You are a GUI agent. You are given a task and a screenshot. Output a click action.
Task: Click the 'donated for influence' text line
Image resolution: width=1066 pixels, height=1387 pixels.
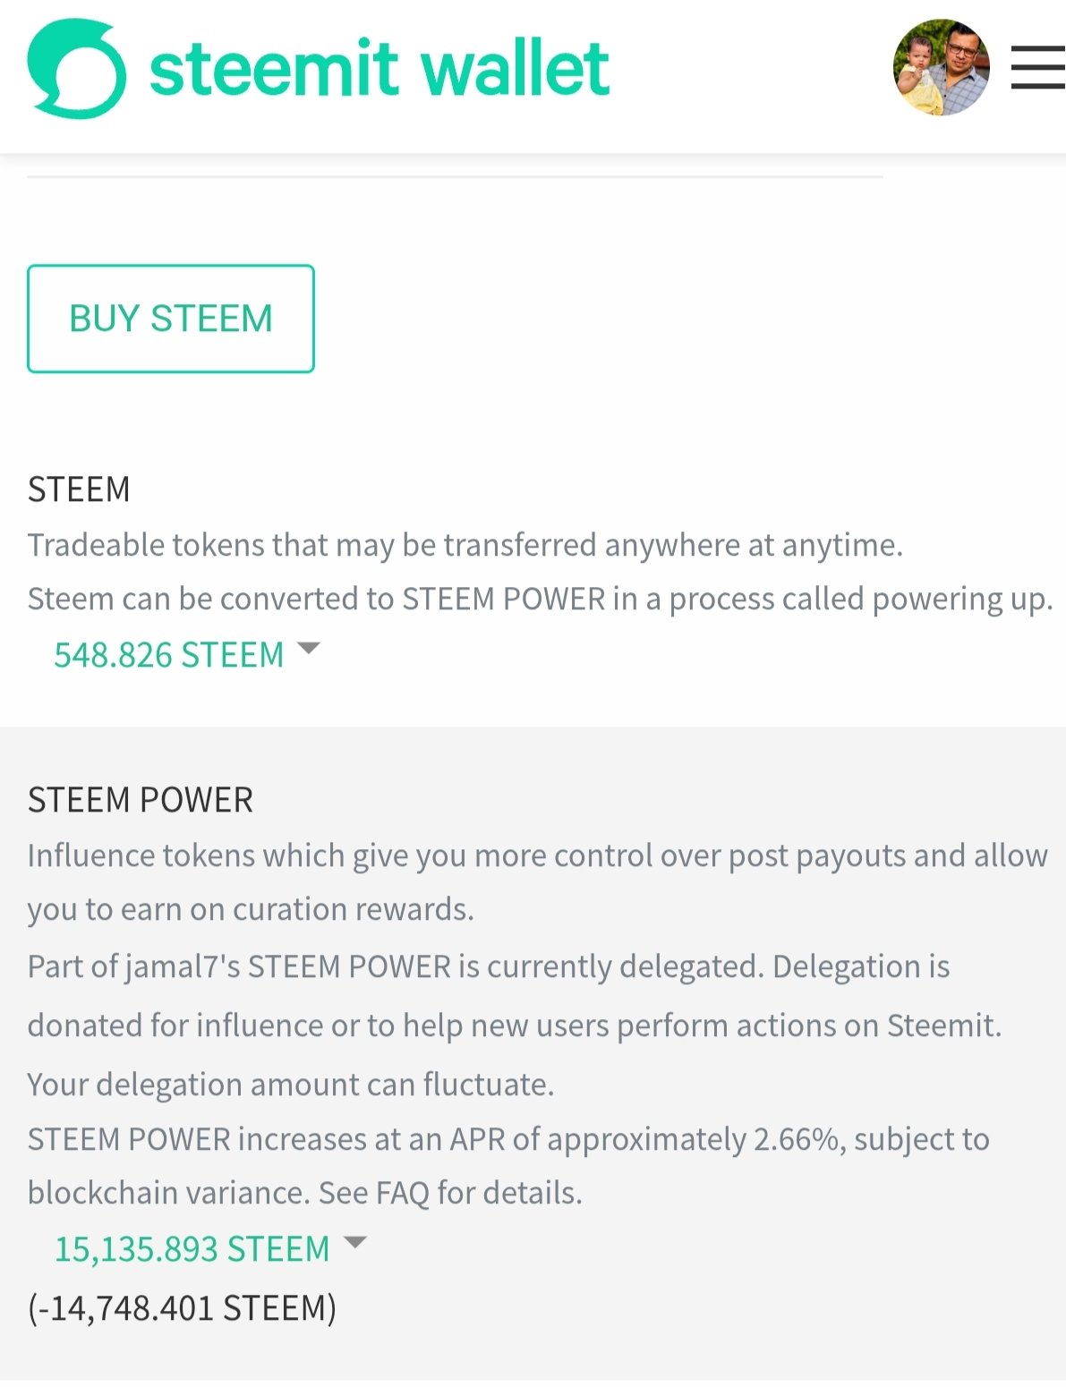[x=514, y=1025]
